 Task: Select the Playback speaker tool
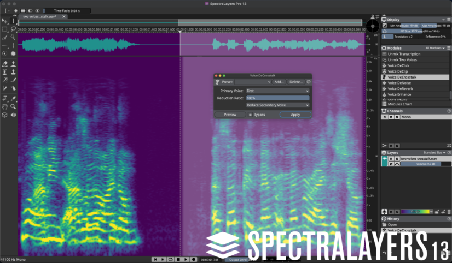[x=13, y=115]
